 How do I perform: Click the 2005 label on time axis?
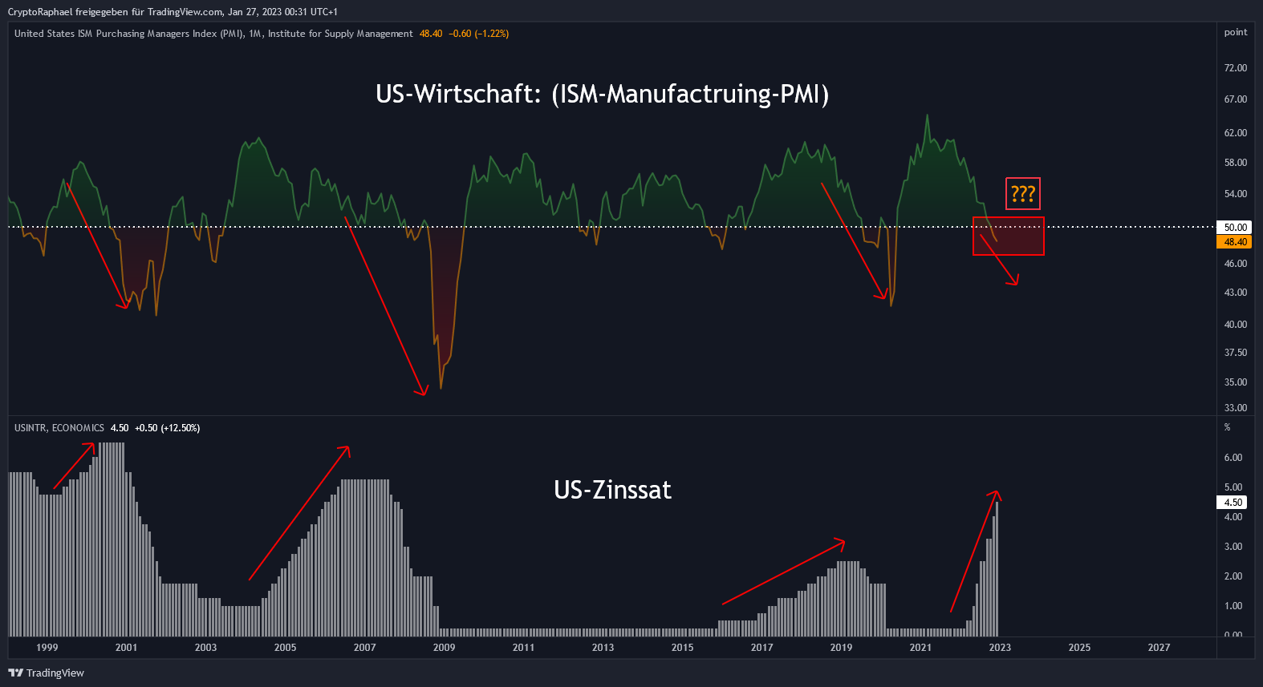(x=286, y=648)
